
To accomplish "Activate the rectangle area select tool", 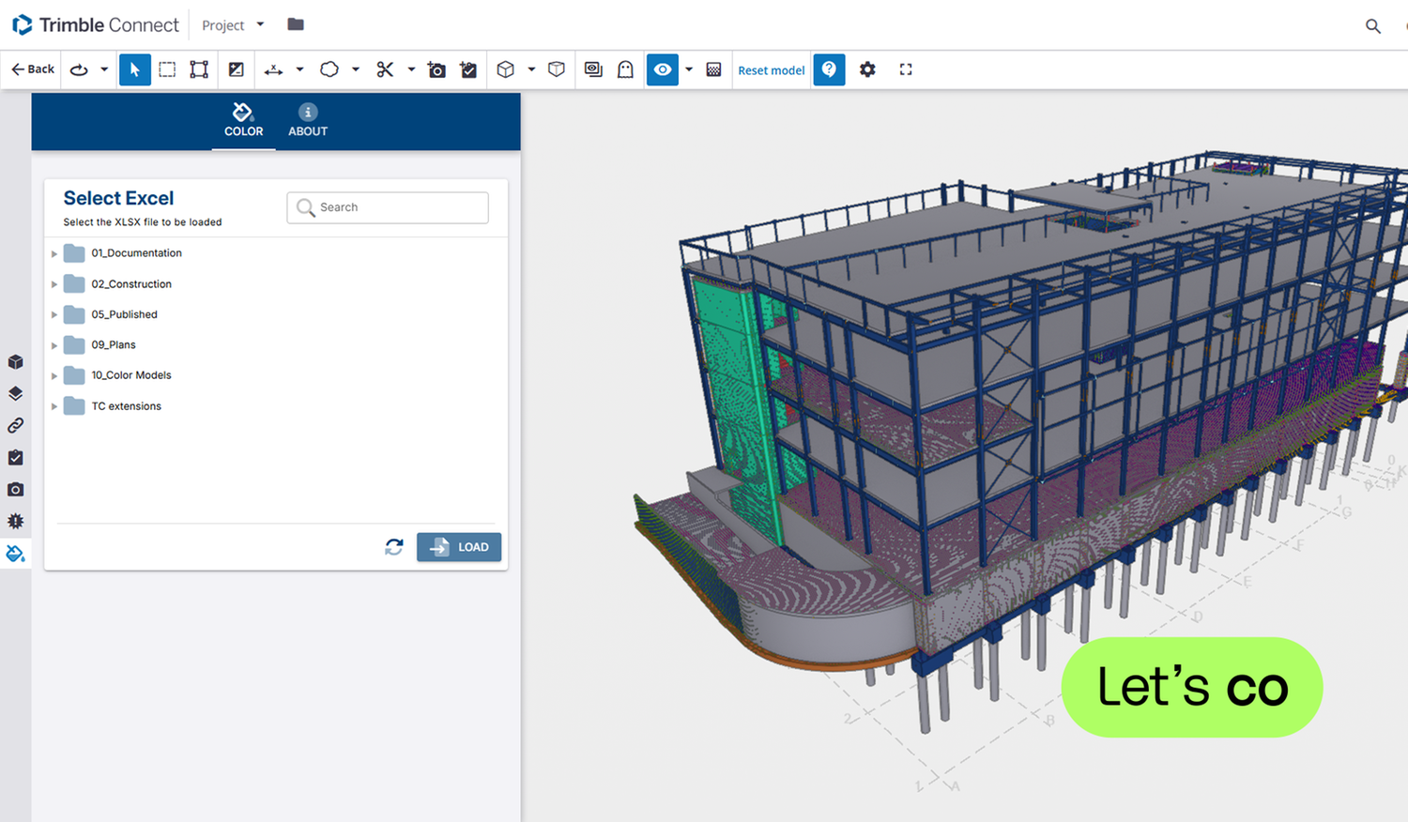I will [x=167, y=69].
